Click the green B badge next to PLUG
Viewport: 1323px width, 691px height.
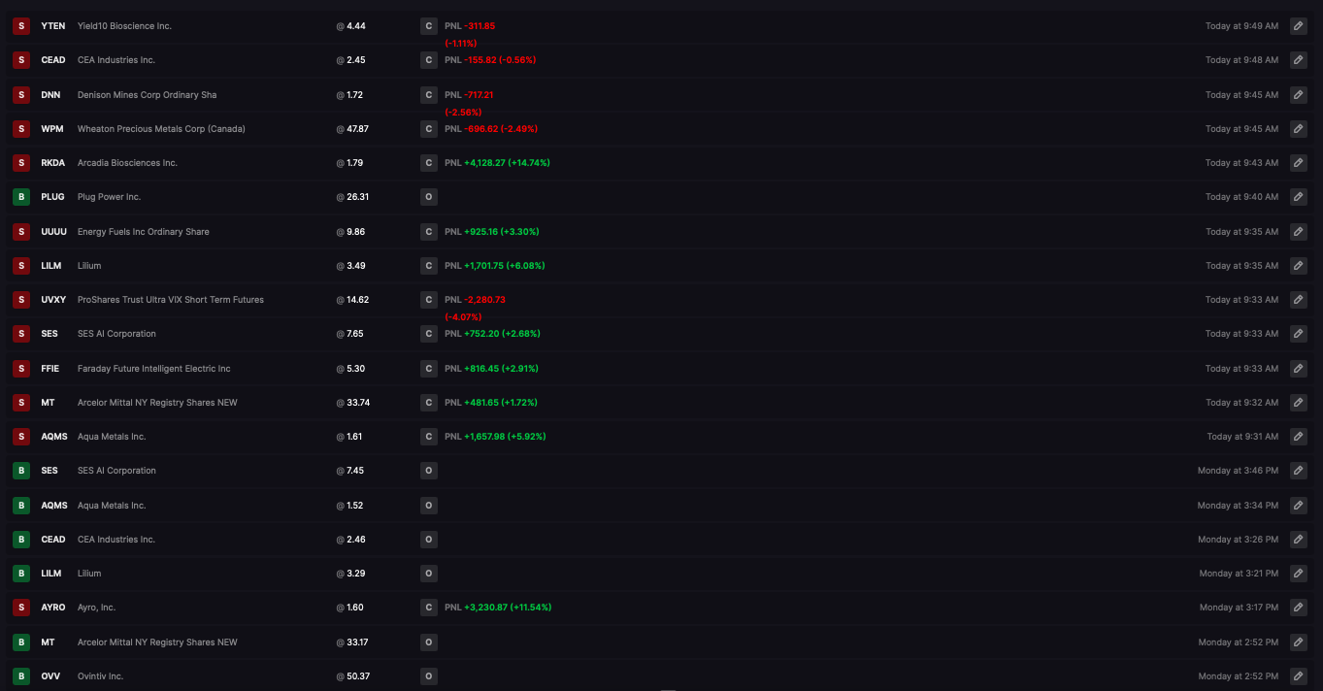click(21, 197)
